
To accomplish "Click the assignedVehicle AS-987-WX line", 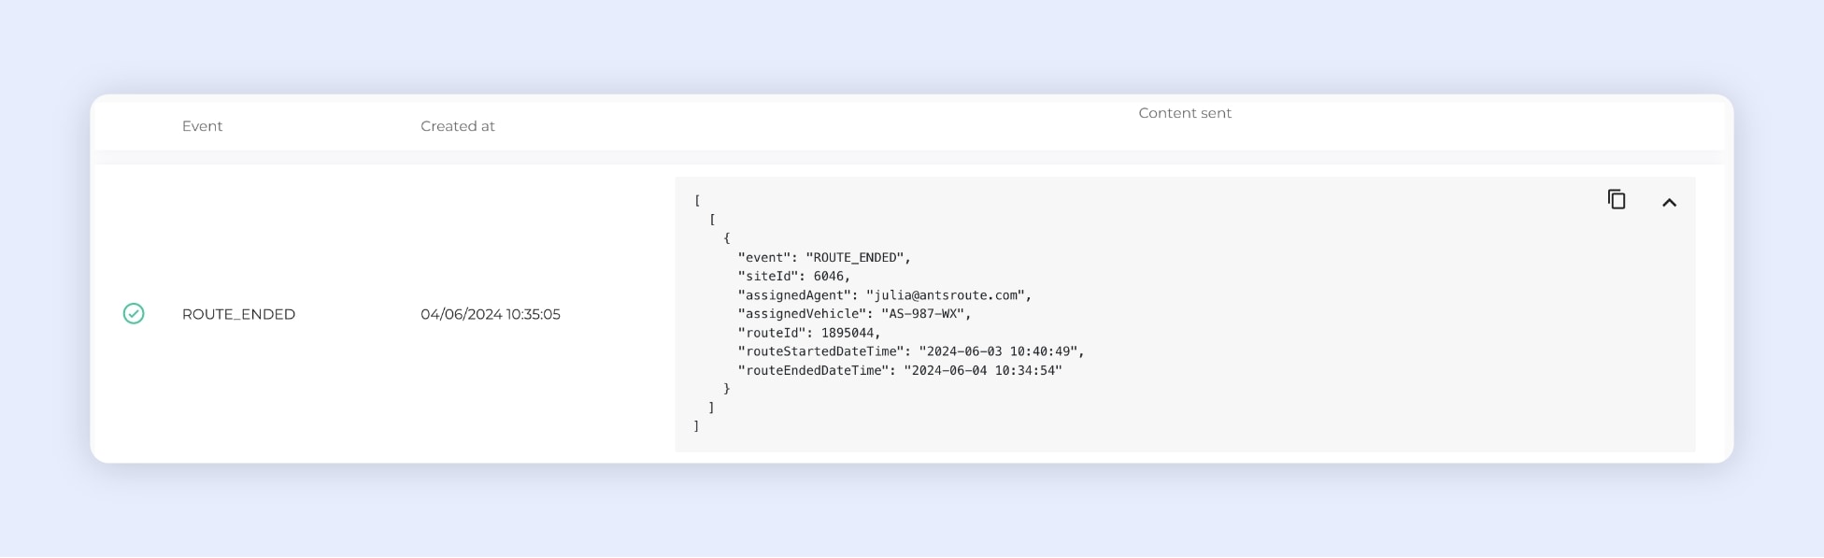I will coord(854,314).
